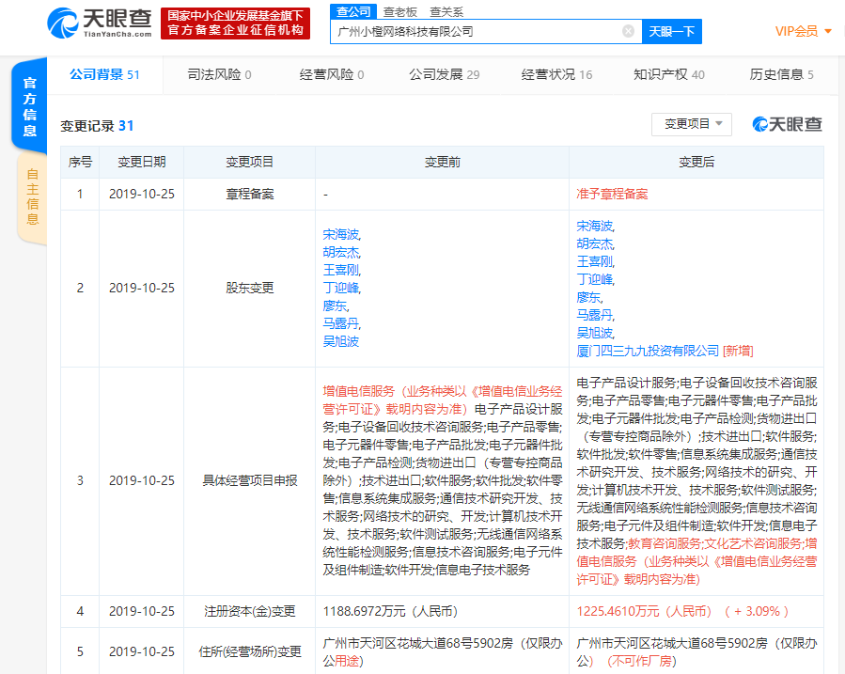Click the 住所(经营场所)变更 change item cell
This screenshot has width=845, height=674.
(249, 652)
